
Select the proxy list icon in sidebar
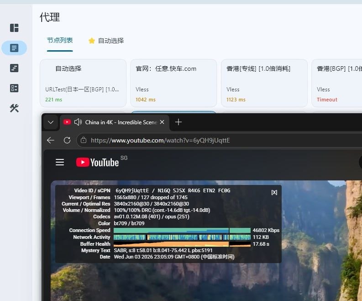[14, 48]
